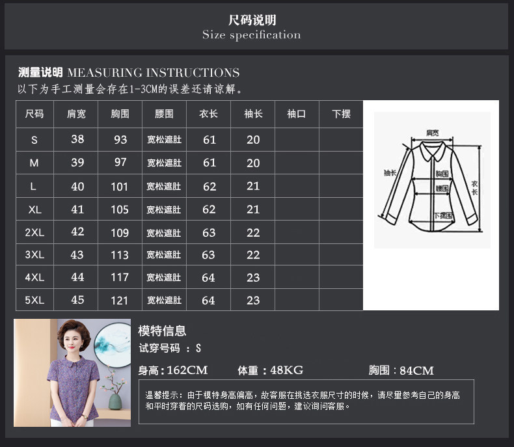Click the model height 162CM text
514x447 pixels.
point(173,370)
